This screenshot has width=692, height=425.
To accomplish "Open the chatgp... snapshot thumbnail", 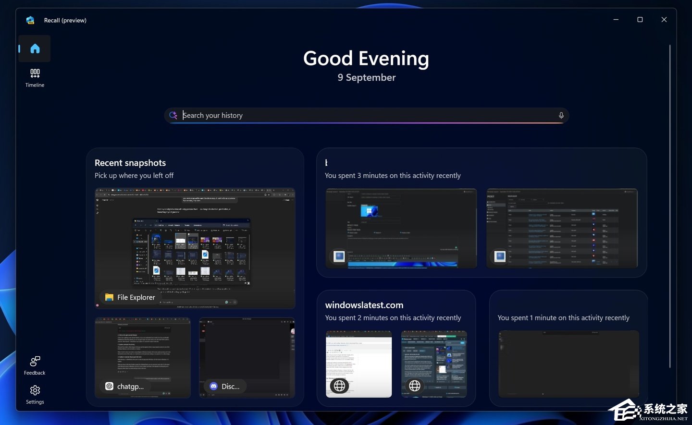I will coord(143,357).
